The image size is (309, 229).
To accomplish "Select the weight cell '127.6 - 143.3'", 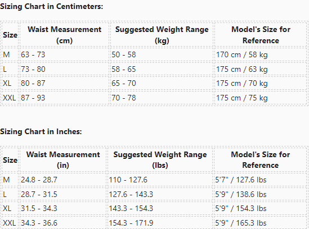I will click(131, 194).
